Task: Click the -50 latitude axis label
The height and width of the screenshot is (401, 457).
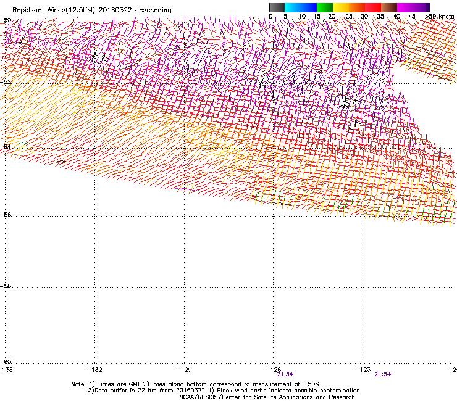Action: click(6, 20)
